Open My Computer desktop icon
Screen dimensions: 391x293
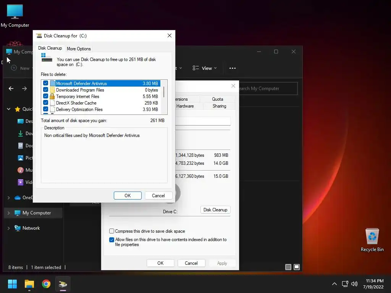tap(15, 15)
